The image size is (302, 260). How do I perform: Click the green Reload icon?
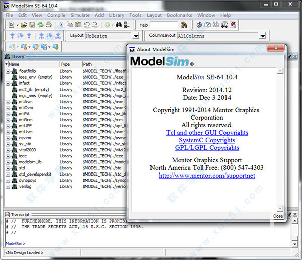click(39, 25)
